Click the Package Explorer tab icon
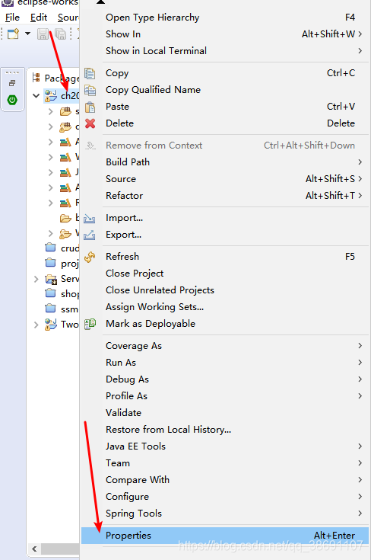The height and width of the screenshot is (560, 371). (x=36, y=78)
